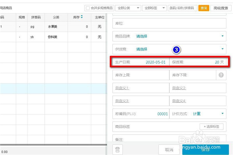
Task: Open the 全部标签 dropdown
Action: coord(153,8)
